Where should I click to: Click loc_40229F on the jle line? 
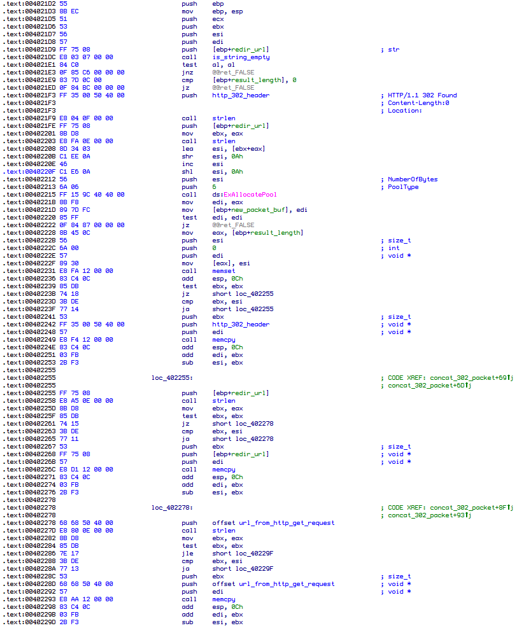pyautogui.click(x=254, y=554)
